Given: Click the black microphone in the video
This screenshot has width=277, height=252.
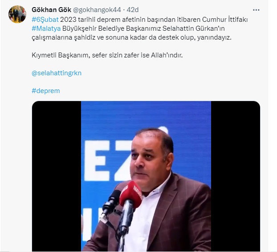Looking at the screenshot, I should click(x=110, y=203).
